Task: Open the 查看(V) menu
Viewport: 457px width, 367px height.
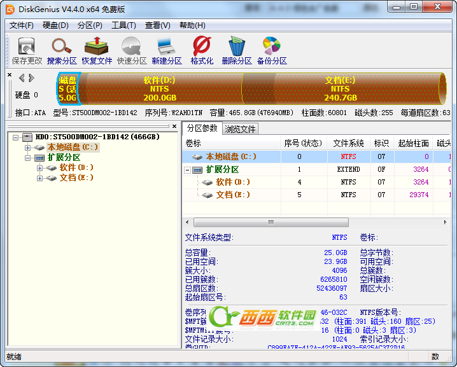Action: pos(157,25)
